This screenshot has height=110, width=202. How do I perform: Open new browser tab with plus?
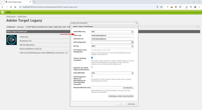tap(34, 2)
